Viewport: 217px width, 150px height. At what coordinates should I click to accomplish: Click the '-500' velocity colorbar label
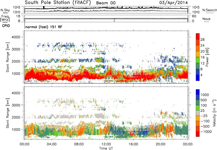[205, 126]
